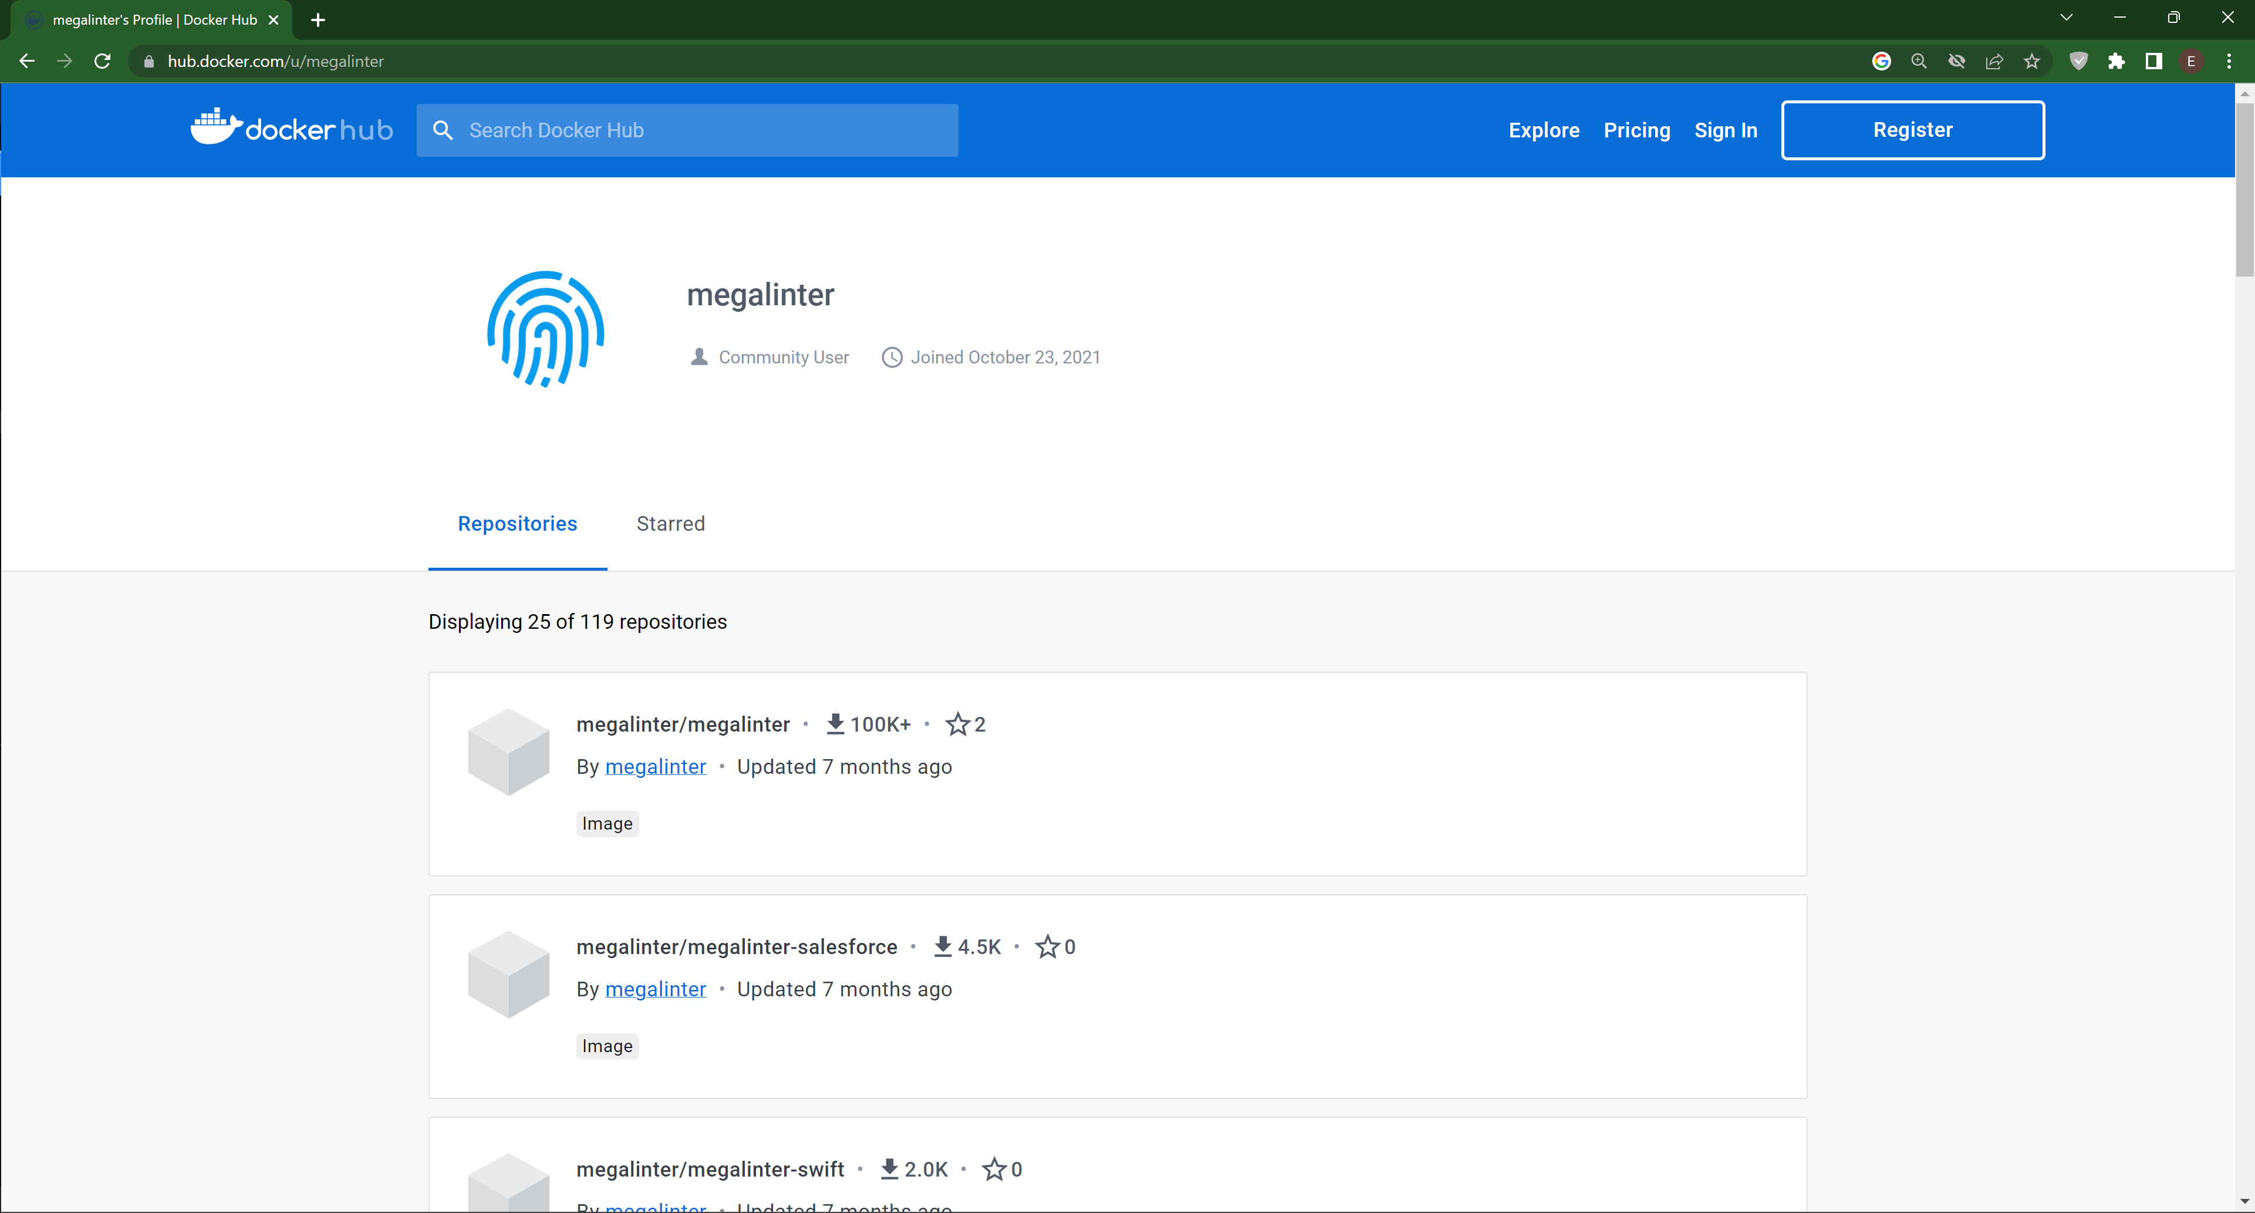This screenshot has width=2255, height=1213.
Task: Switch to the Starred tab
Action: pos(670,524)
